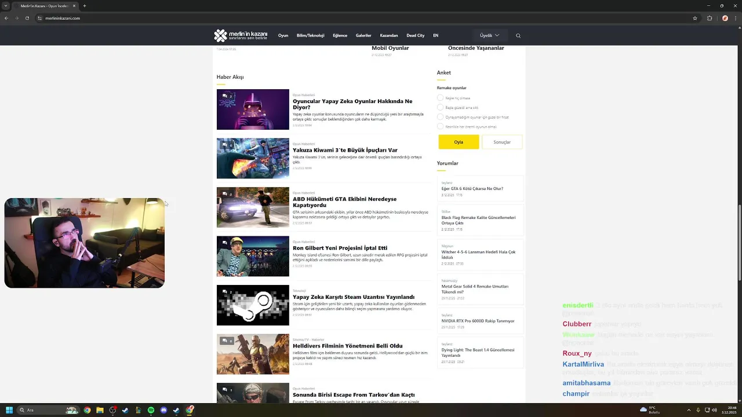Open the taskbar weather widget
This screenshot has height=417, width=742.
pos(649,410)
